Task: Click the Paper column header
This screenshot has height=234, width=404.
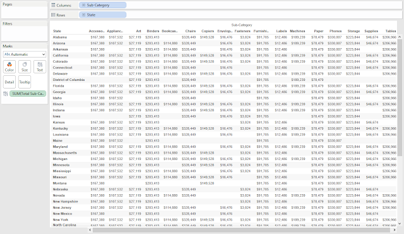Action: pos(319,31)
